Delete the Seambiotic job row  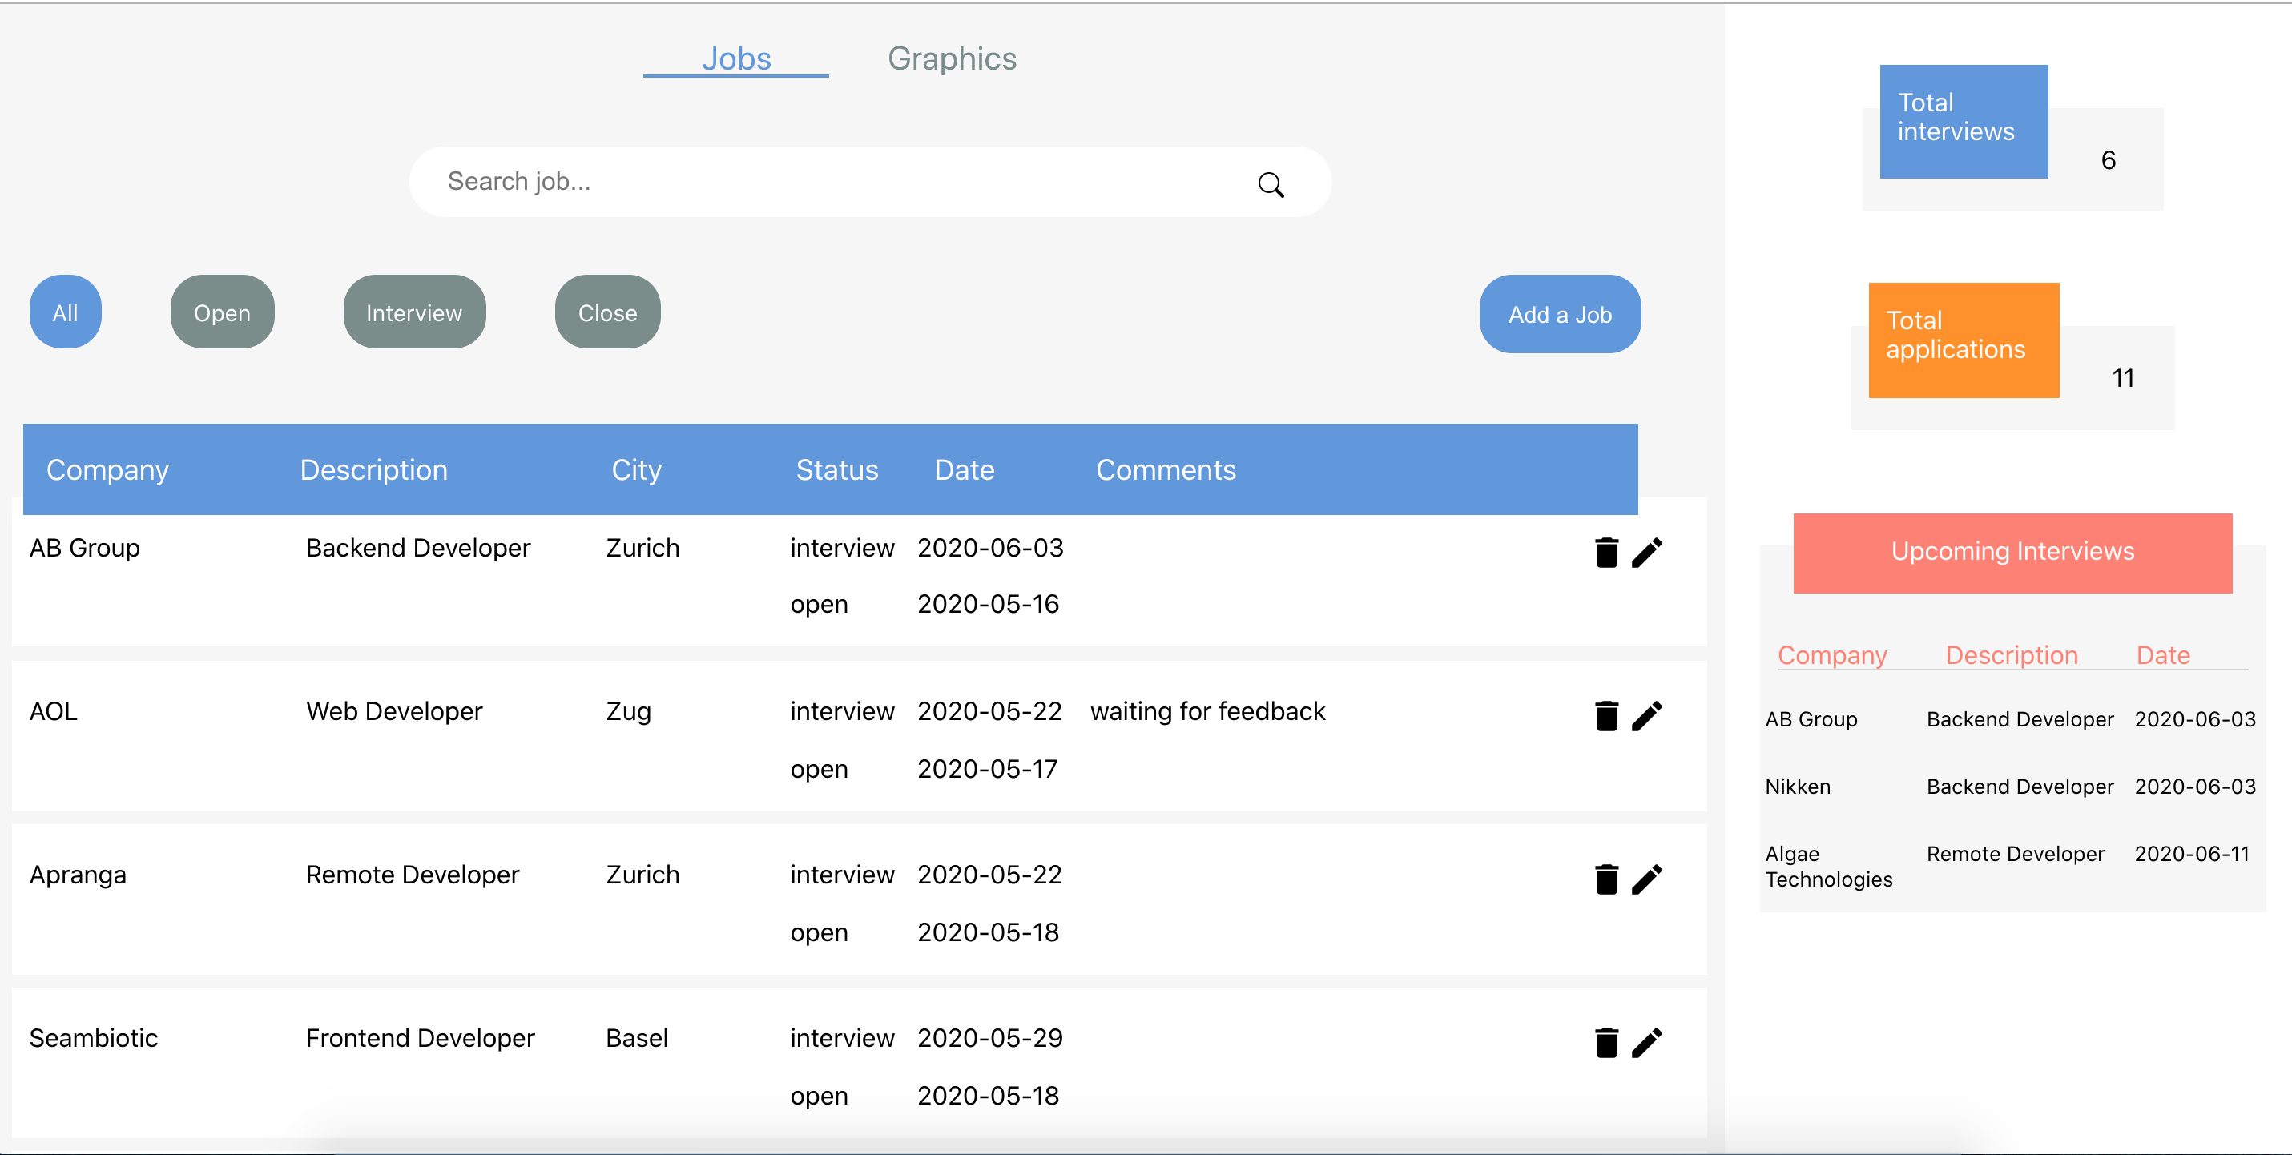click(x=1606, y=1043)
